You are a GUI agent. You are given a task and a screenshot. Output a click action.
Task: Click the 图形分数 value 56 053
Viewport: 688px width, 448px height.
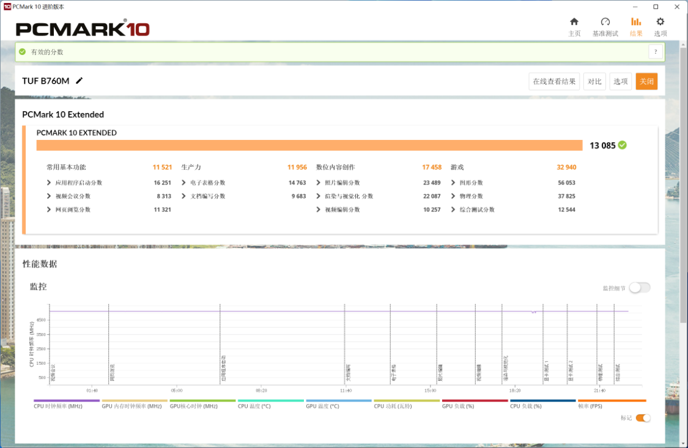(566, 182)
